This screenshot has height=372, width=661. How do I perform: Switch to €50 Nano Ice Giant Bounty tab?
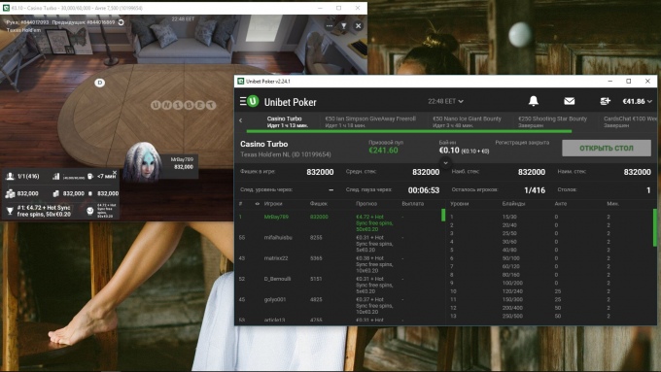tap(468, 121)
